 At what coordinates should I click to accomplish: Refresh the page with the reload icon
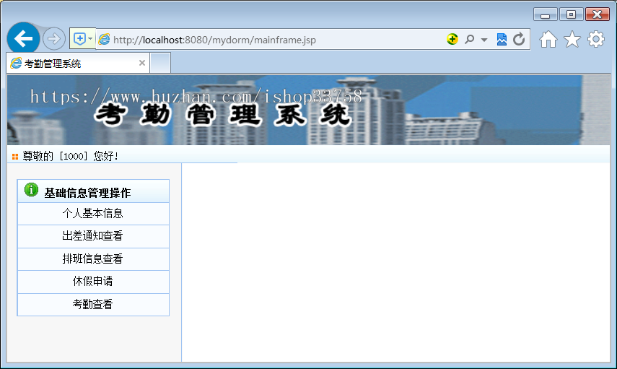pyautogui.click(x=519, y=39)
